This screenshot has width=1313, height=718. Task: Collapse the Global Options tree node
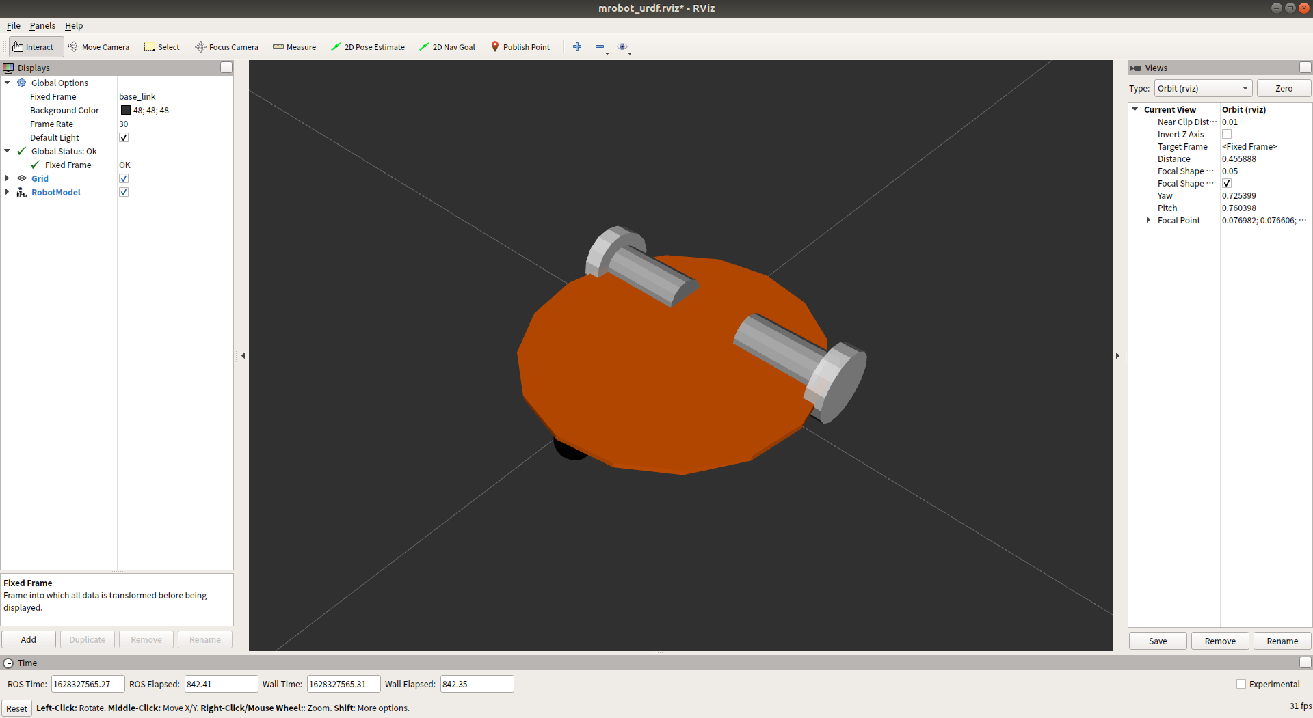pos(8,83)
